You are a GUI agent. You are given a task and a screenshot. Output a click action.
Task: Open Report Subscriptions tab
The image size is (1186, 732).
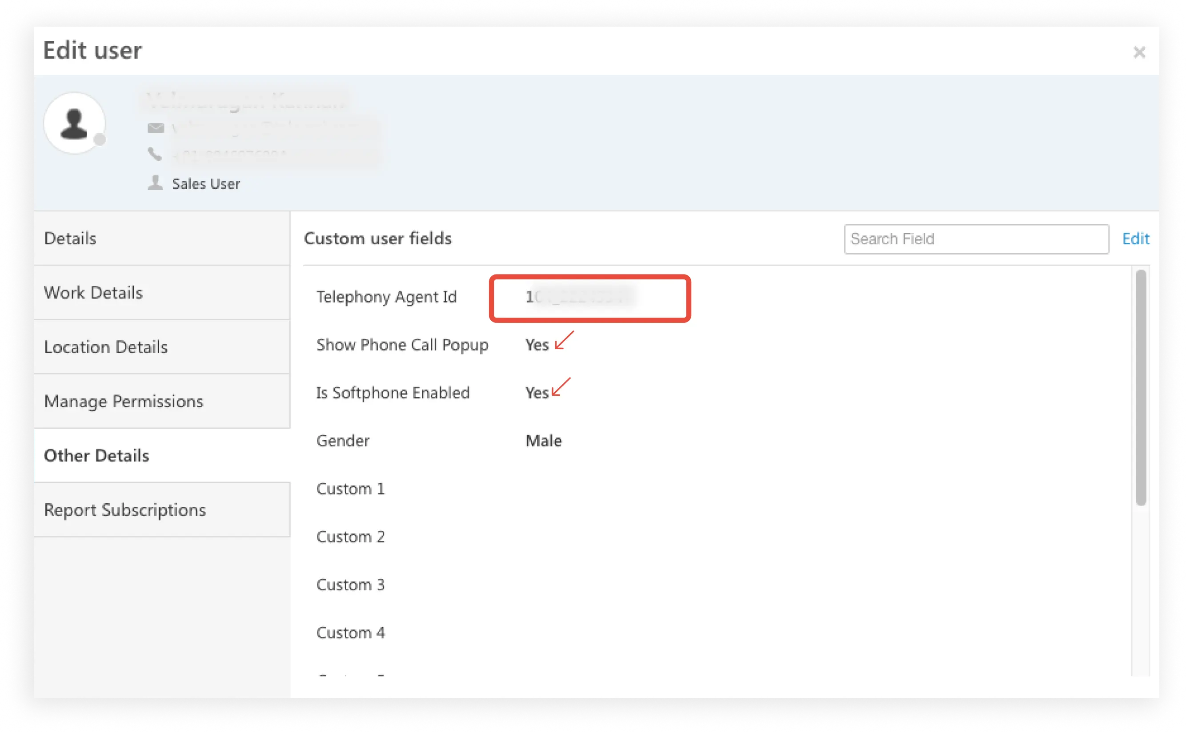[162, 509]
